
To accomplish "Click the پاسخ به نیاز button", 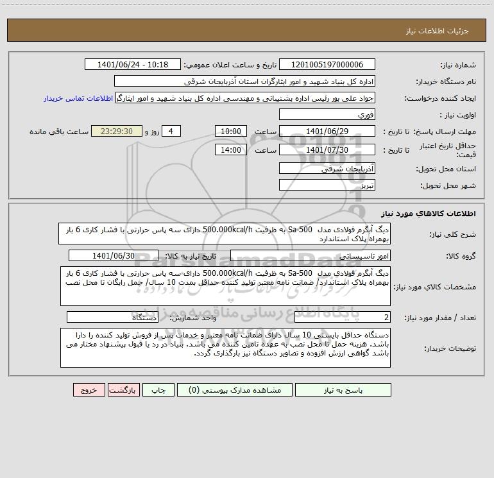I will click(343, 390).
